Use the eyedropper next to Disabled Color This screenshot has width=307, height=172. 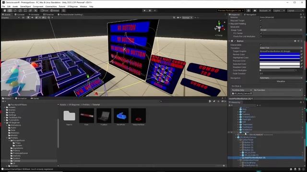pyautogui.click(x=301, y=67)
